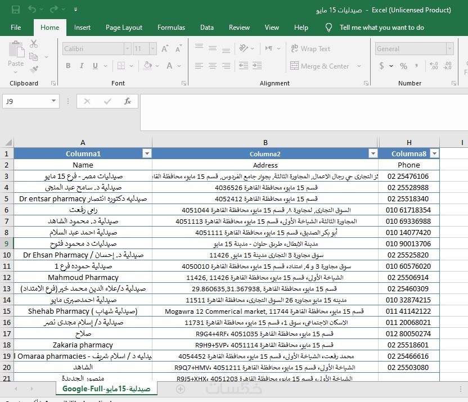The width and height of the screenshot is (468, 402).
Task: Expand the Paste options arrow
Action: pyautogui.click(x=16, y=72)
